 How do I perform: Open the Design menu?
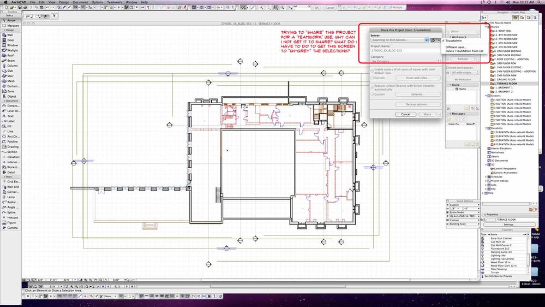point(64,2)
